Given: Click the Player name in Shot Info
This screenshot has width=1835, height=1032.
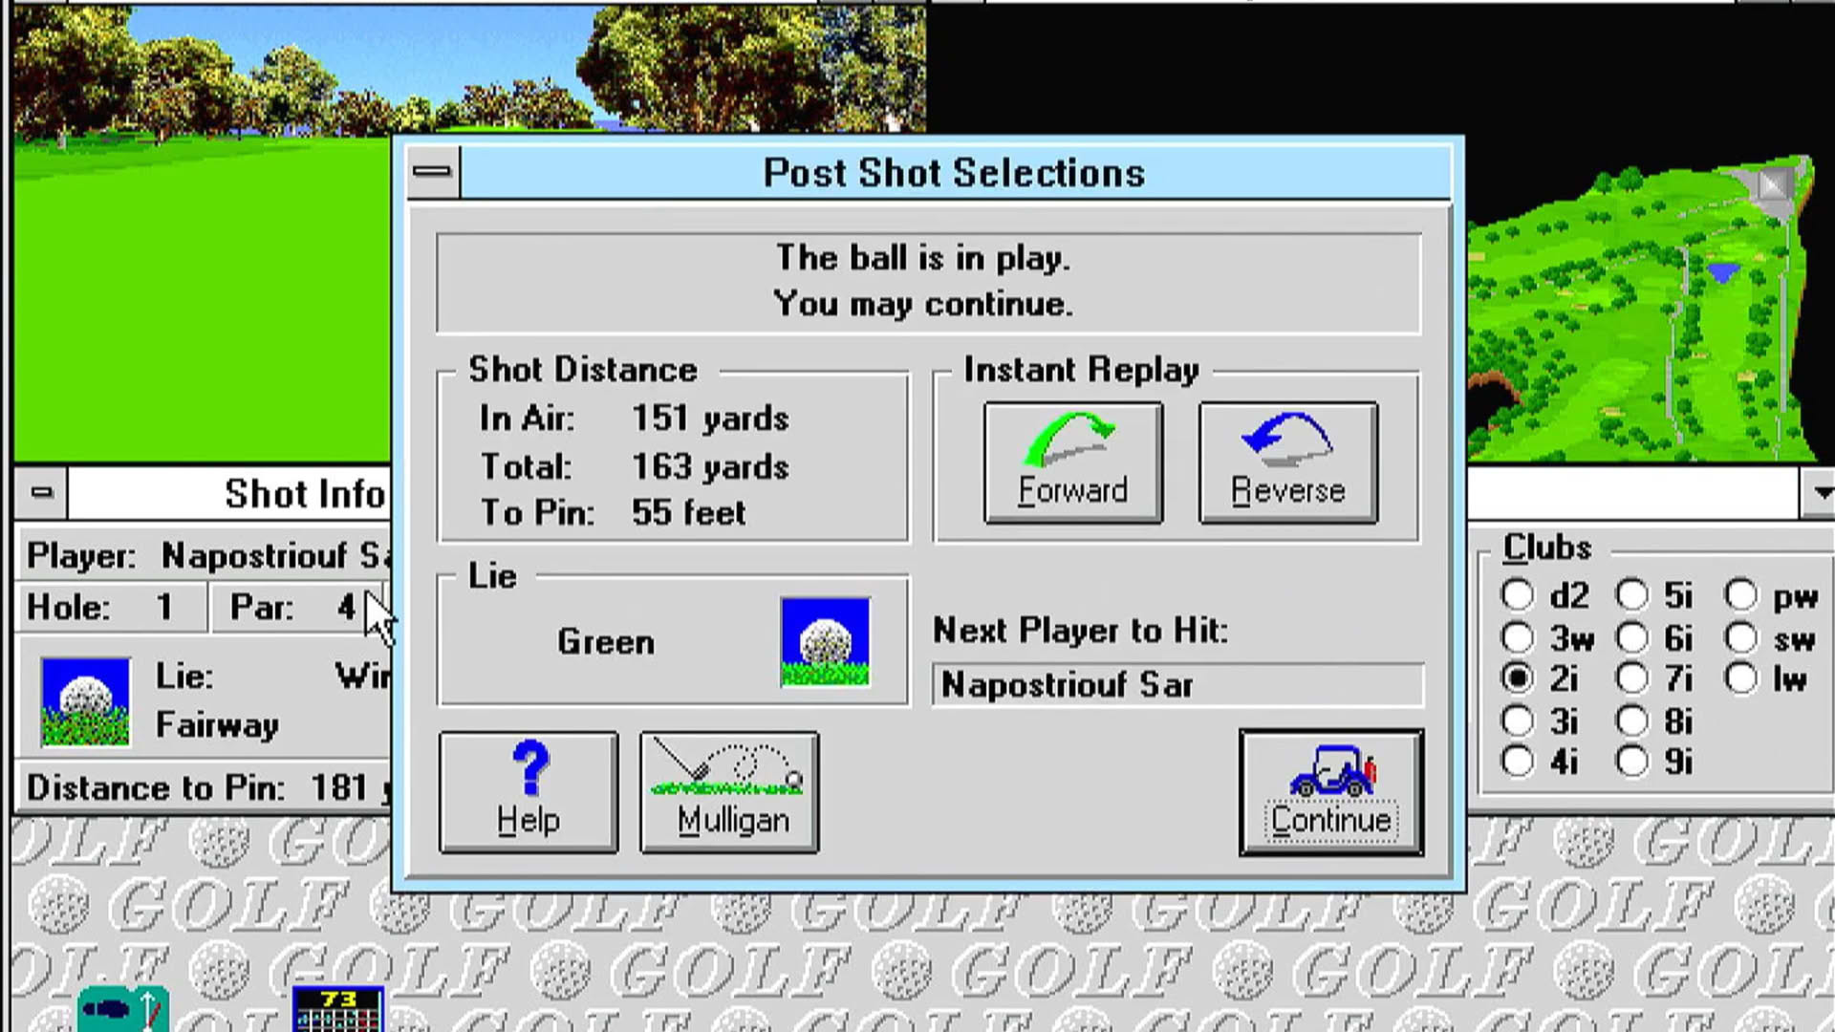Looking at the screenshot, I should (x=275, y=555).
